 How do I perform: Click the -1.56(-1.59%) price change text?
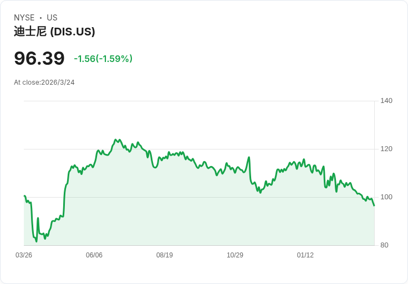coord(103,59)
